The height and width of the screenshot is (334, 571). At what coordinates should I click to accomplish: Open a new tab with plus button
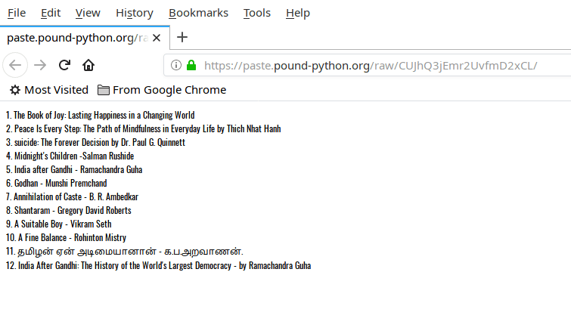tap(182, 38)
